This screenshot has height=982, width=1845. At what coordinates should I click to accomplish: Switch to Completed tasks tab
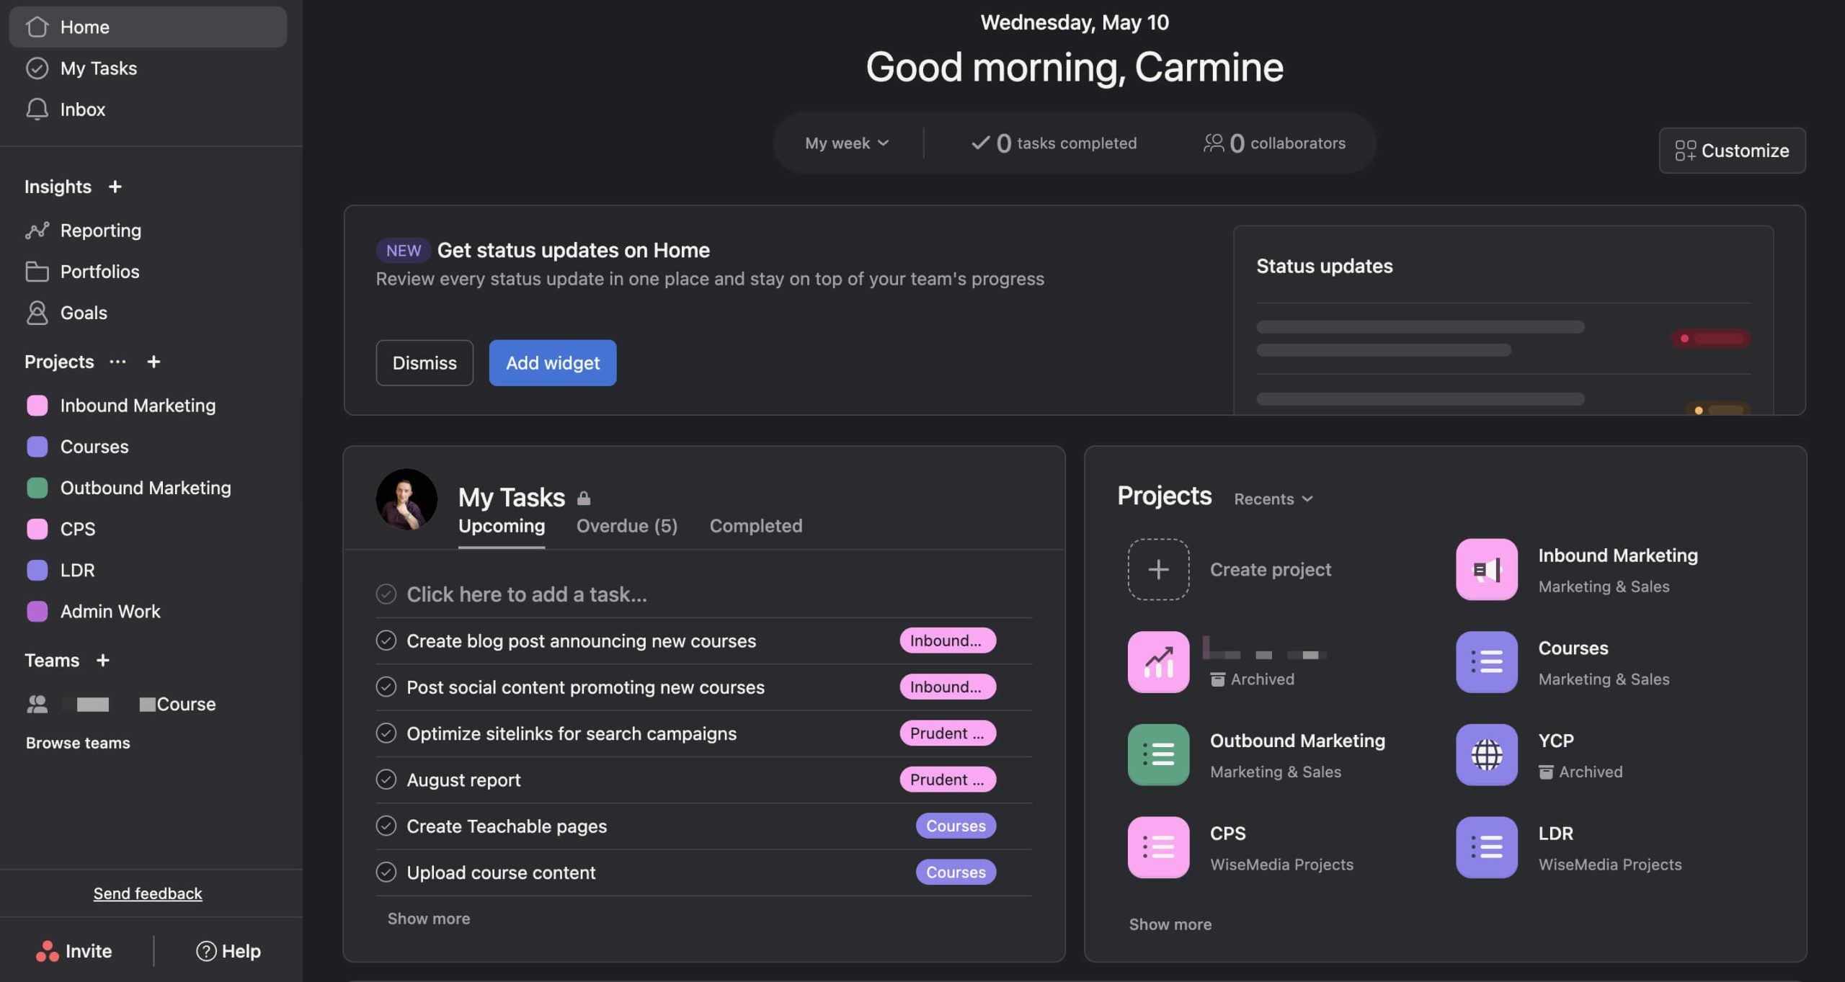click(757, 525)
